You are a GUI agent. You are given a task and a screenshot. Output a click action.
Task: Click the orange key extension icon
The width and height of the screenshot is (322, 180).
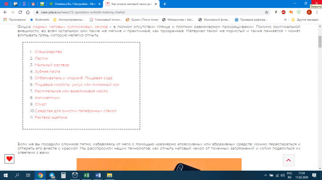pyautogui.click(x=291, y=12)
